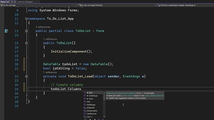
Task: Click the IntelliSense list scroll-down arrow
Action: (104, 117)
